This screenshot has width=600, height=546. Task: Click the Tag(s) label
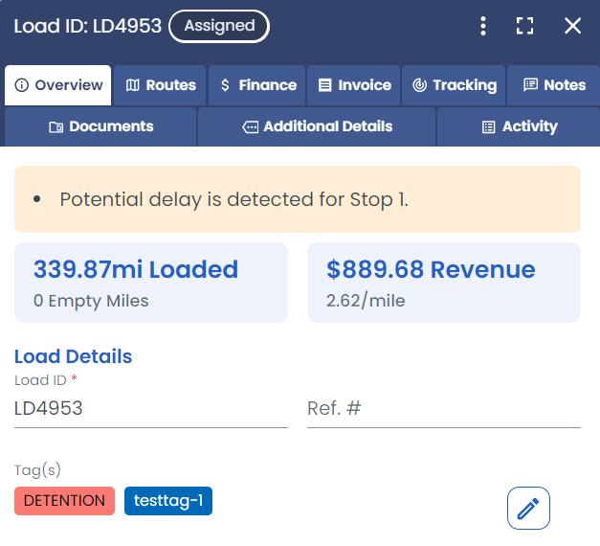[37, 470]
